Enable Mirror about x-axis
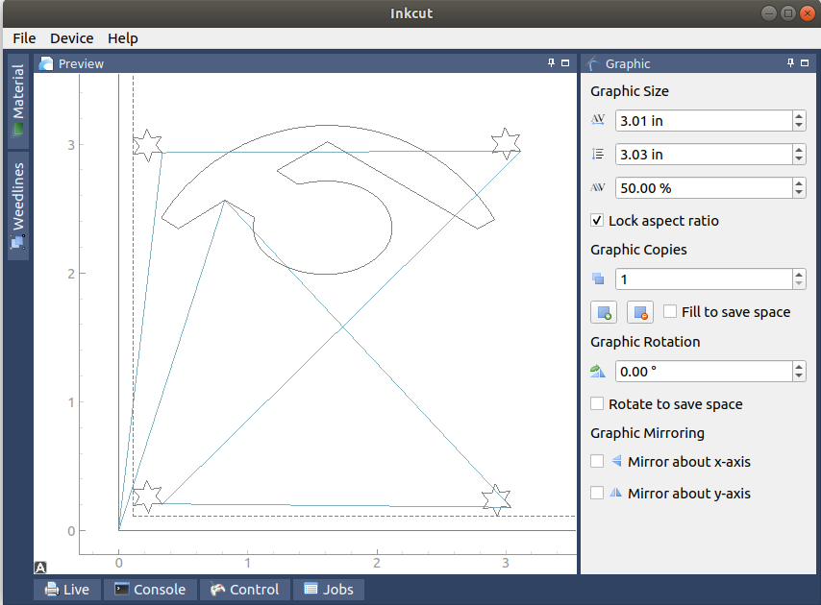The width and height of the screenshot is (821, 605). 597,461
